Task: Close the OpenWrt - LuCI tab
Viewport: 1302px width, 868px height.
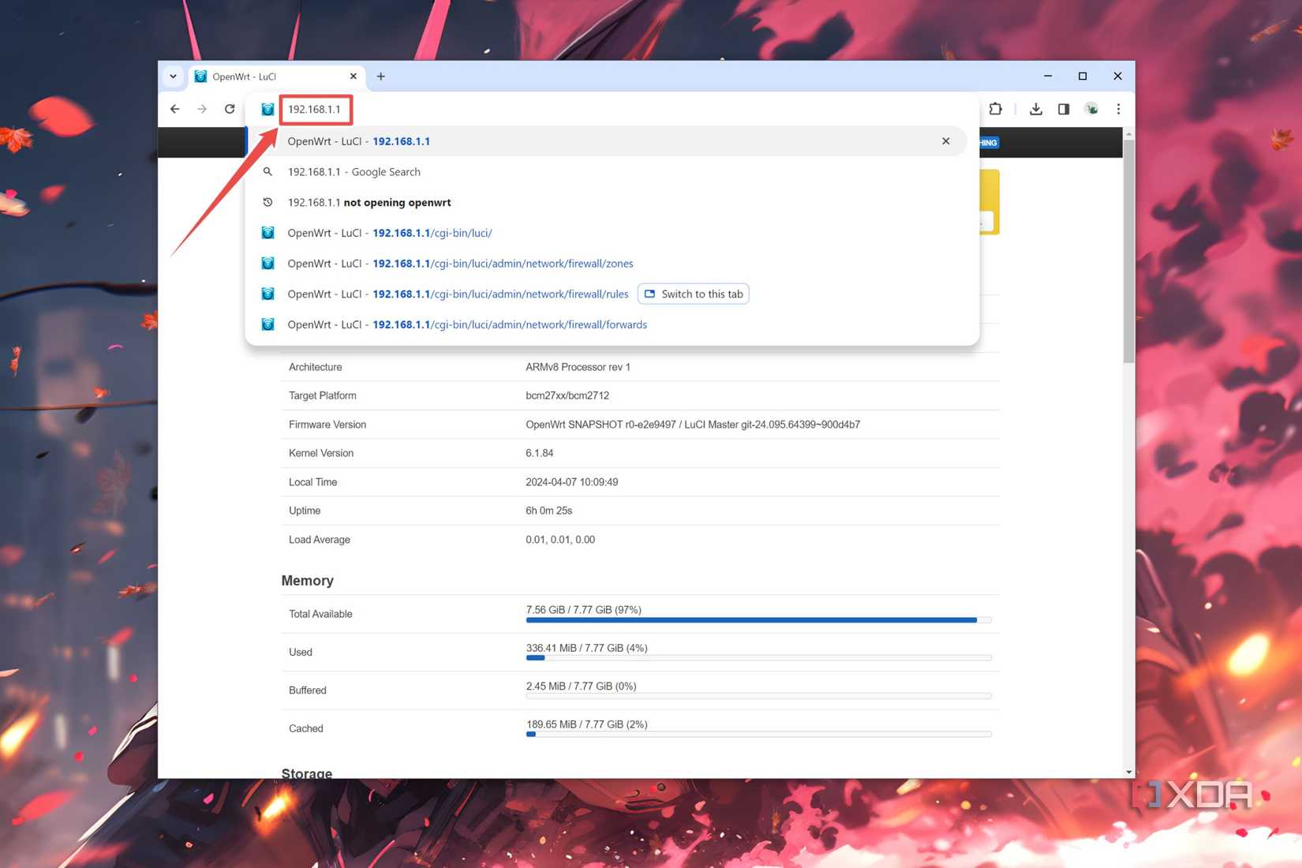Action: (x=353, y=77)
